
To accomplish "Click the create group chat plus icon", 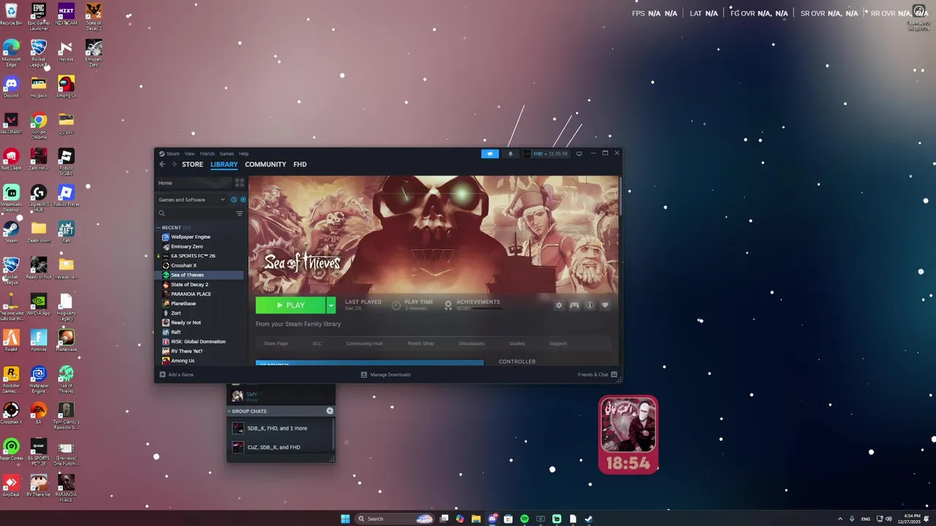I will (x=330, y=411).
